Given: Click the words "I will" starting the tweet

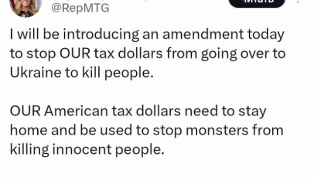Looking at the screenshot, I should coord(25,34).
